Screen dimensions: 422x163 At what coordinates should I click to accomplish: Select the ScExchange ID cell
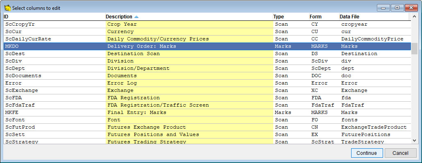pyautogui.click(x=54, y=91)
